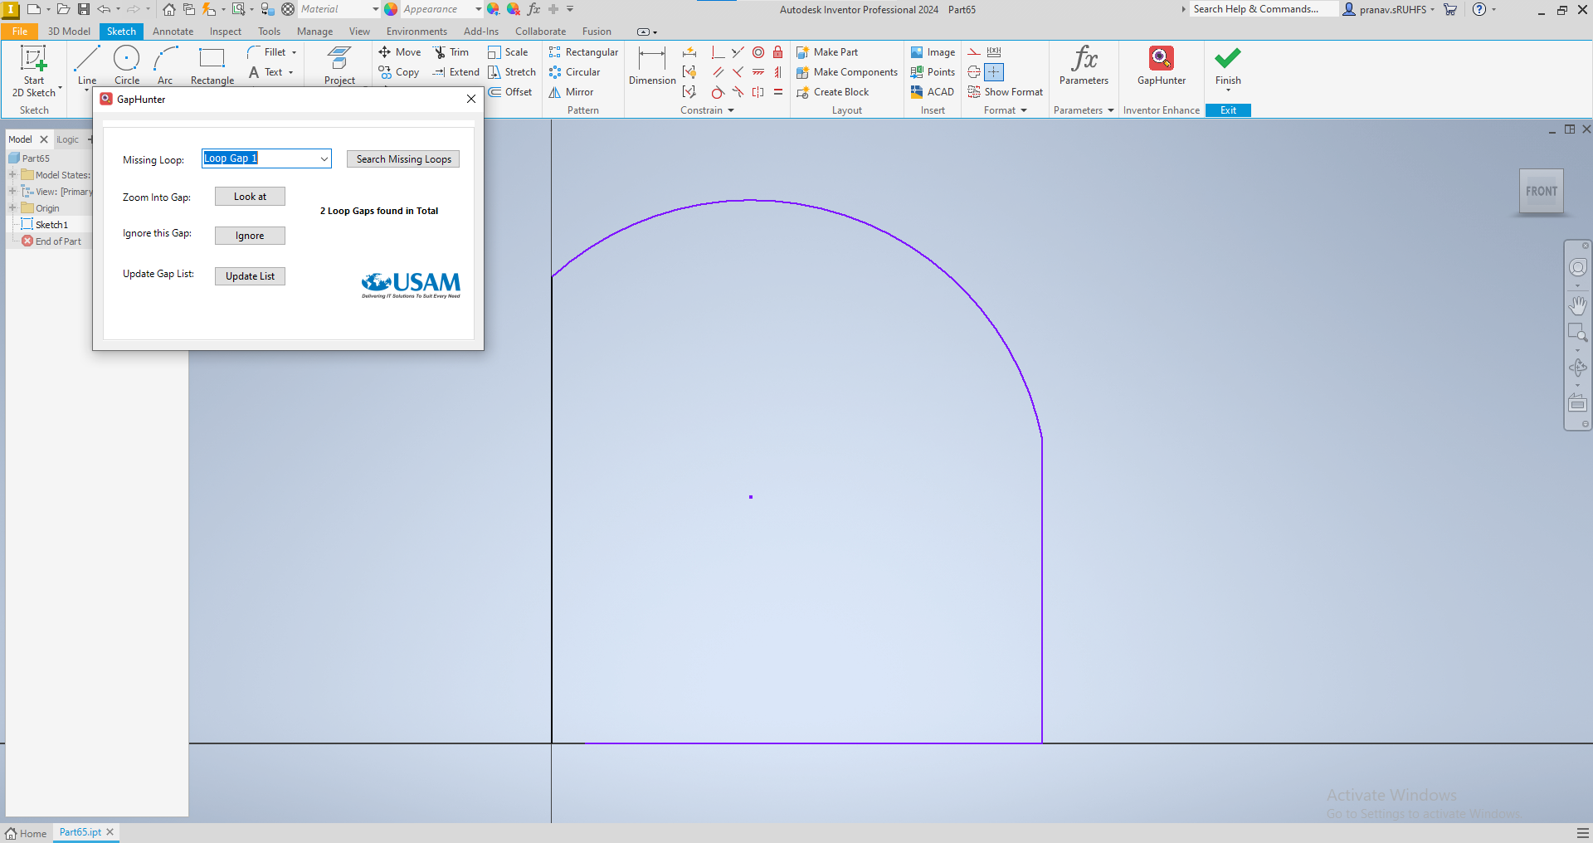The width and height of the screenshot is (1593, 843).
Task: Choose the Dimension tool
Action: coord(651,65)
